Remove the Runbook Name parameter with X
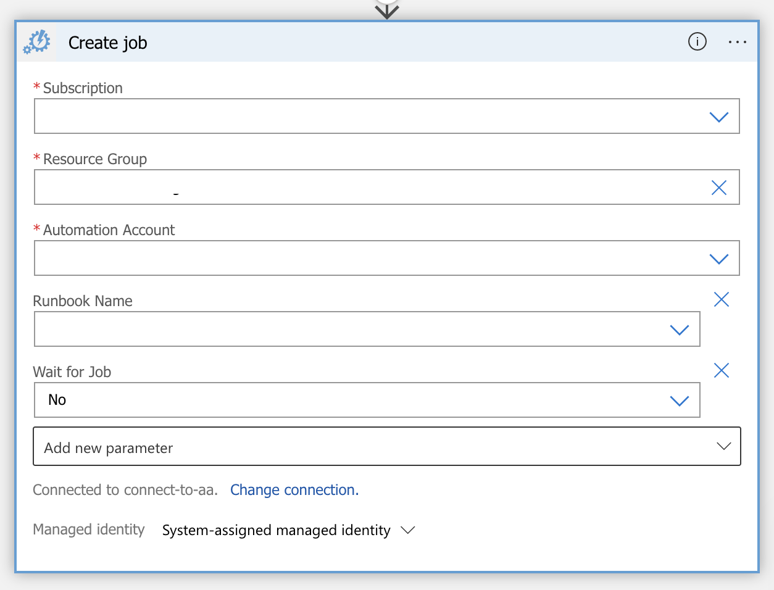 (x=721, y=299)
